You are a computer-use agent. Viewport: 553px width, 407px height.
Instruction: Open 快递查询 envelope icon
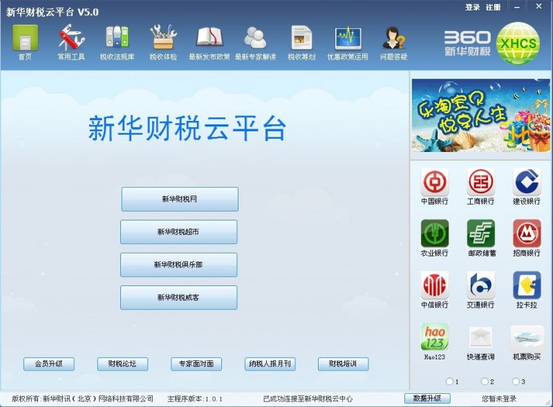pyautogui.click(x=480, y=337)
